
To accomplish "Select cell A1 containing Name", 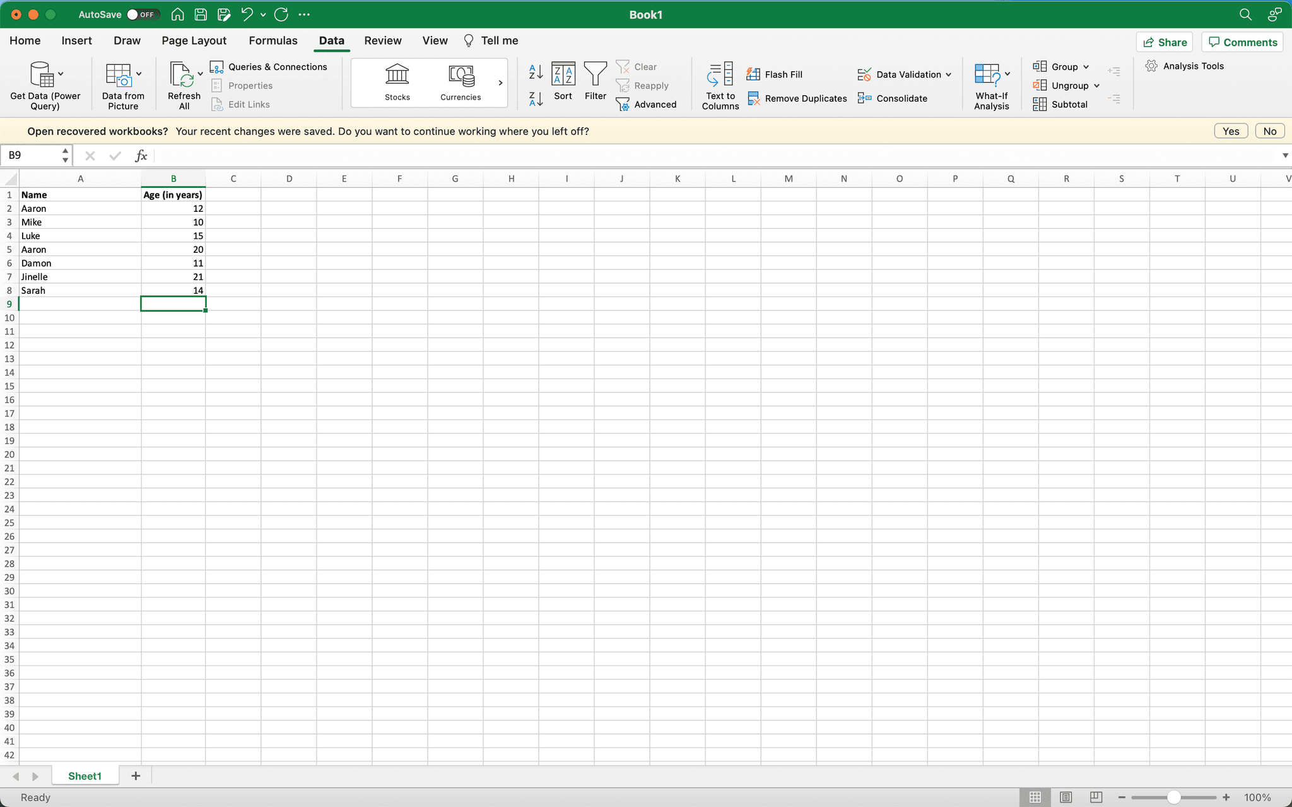I will coord(80,194).
